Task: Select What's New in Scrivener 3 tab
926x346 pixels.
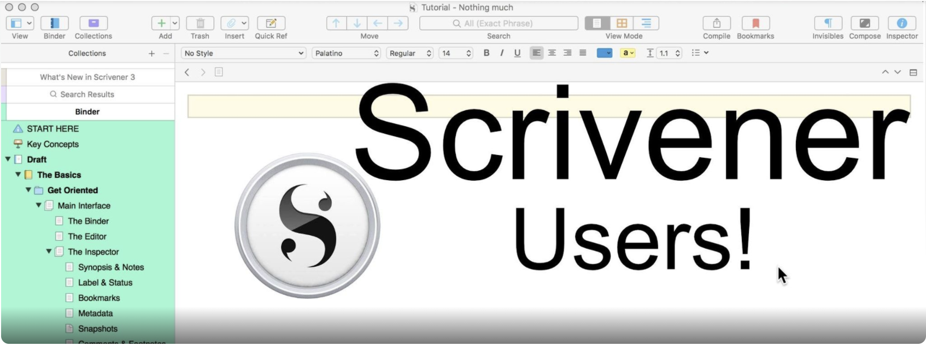Action: click(x=87, y=77)
